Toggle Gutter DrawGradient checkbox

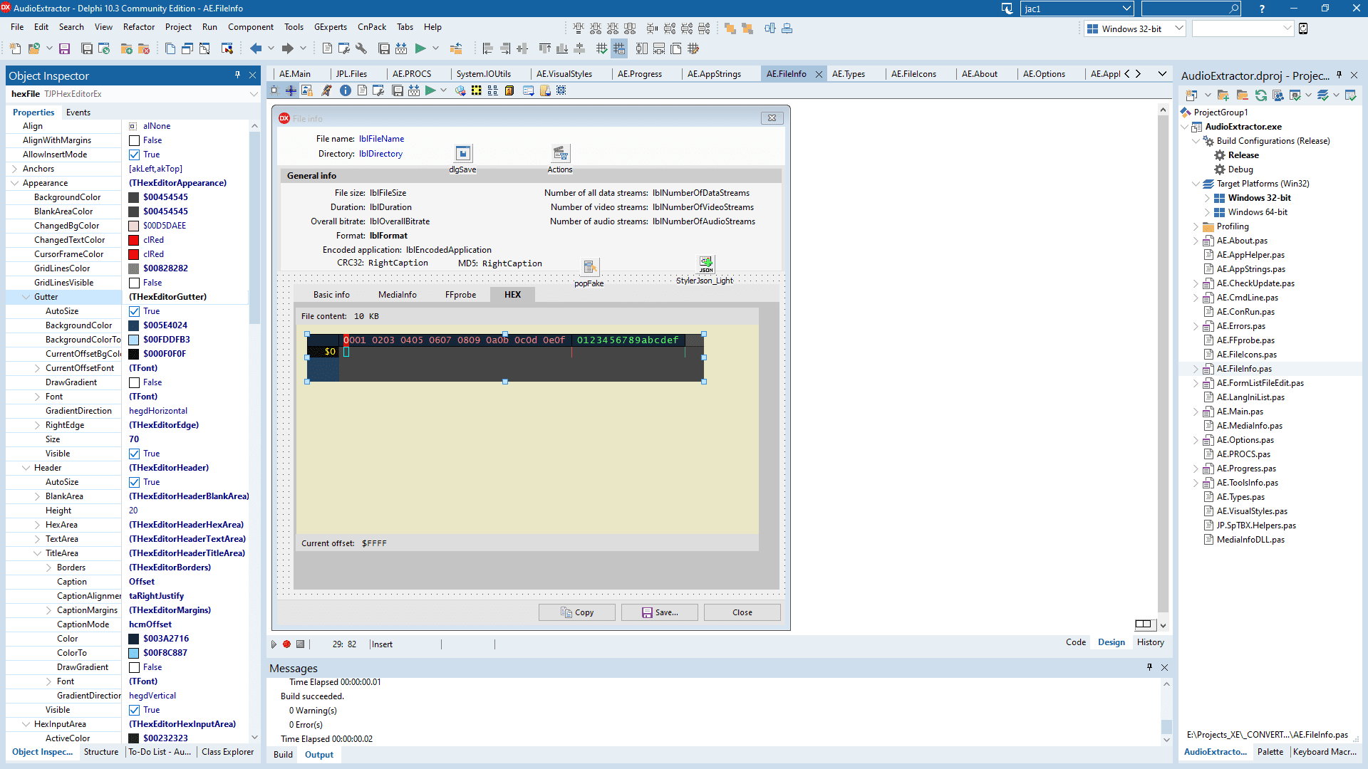[x=134, y=383]
